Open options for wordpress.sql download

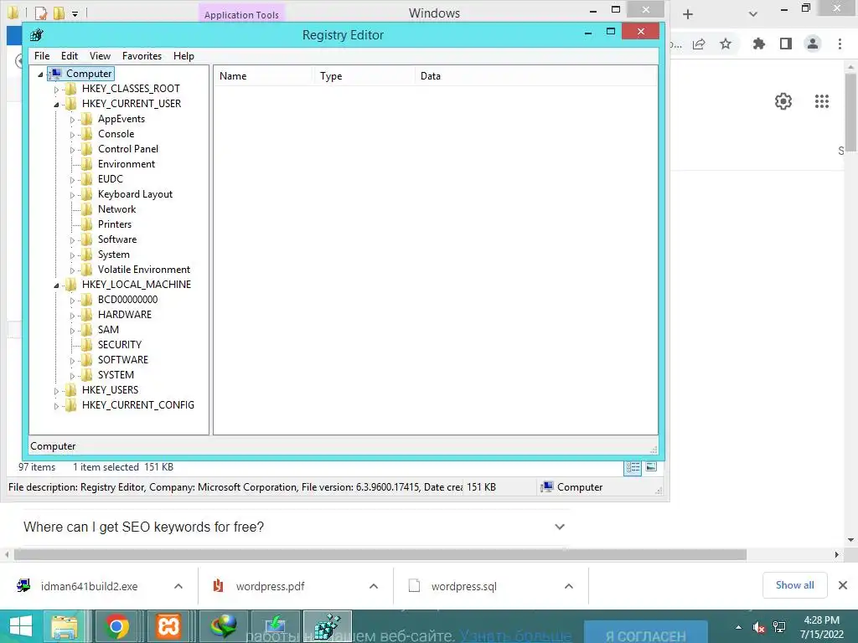click(x=569, y=586)
